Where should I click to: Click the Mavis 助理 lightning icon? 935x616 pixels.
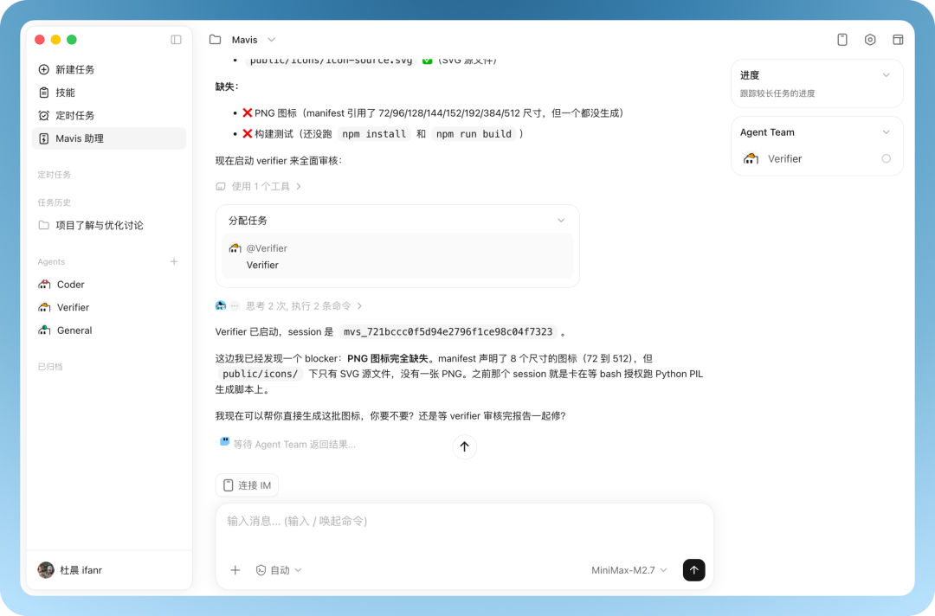43,138
